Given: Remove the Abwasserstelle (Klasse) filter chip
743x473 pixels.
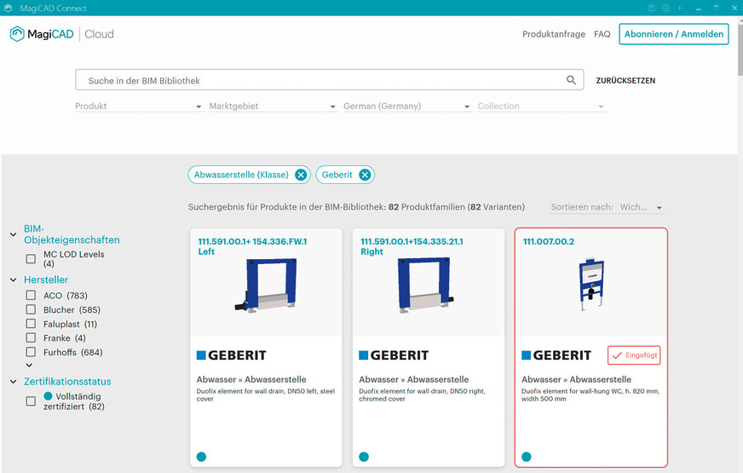Looking at the screenshot, I should (x=301, y=175).
